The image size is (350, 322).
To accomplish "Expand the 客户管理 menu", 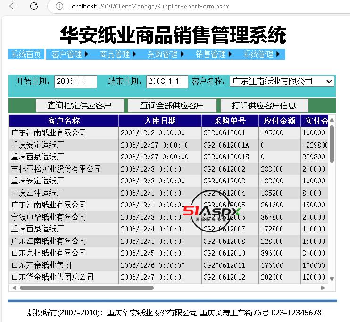I will point(70,54).
